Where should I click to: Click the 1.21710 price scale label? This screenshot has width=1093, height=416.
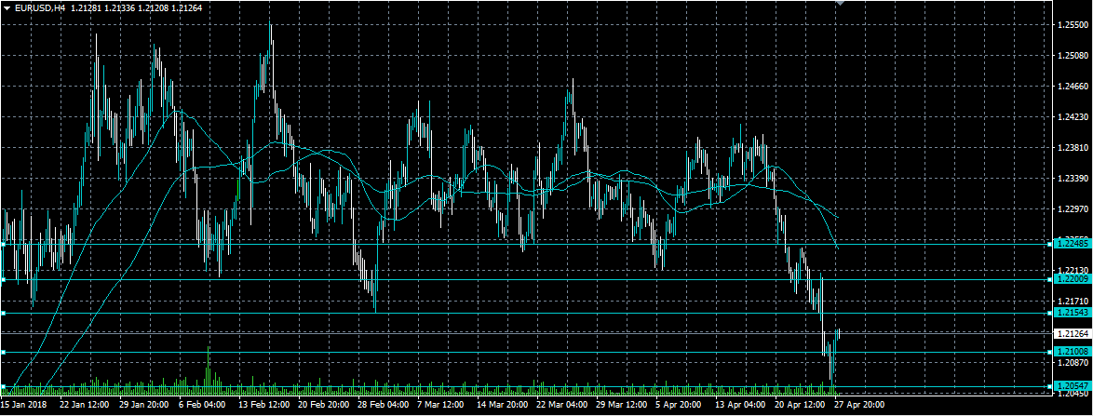tap(1073, 301)
